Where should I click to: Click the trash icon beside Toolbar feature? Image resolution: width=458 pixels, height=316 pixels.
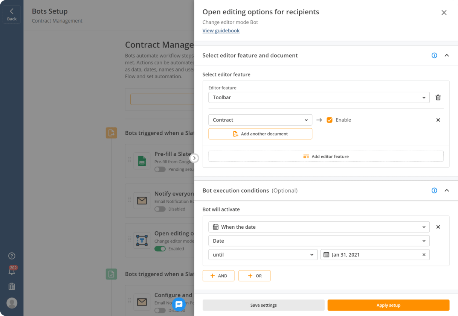[438, 97]
